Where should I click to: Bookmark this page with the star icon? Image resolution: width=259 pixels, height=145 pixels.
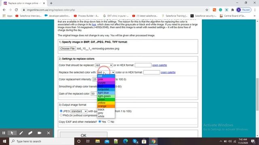pos(207,10)
